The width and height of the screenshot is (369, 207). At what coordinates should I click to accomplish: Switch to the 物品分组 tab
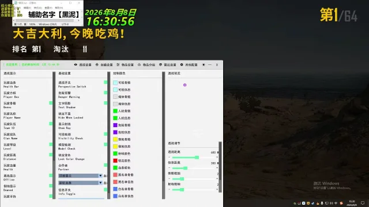pyautogui.click(x=146, y=65)
